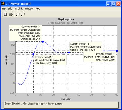Click the New Viewer page icon
The height and width of the screenshot is (110, 122).
pos(6,14)
